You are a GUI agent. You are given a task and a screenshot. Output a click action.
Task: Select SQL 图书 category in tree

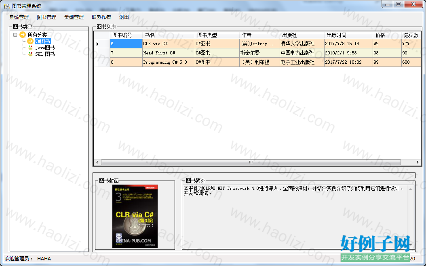tap(45, 54)
